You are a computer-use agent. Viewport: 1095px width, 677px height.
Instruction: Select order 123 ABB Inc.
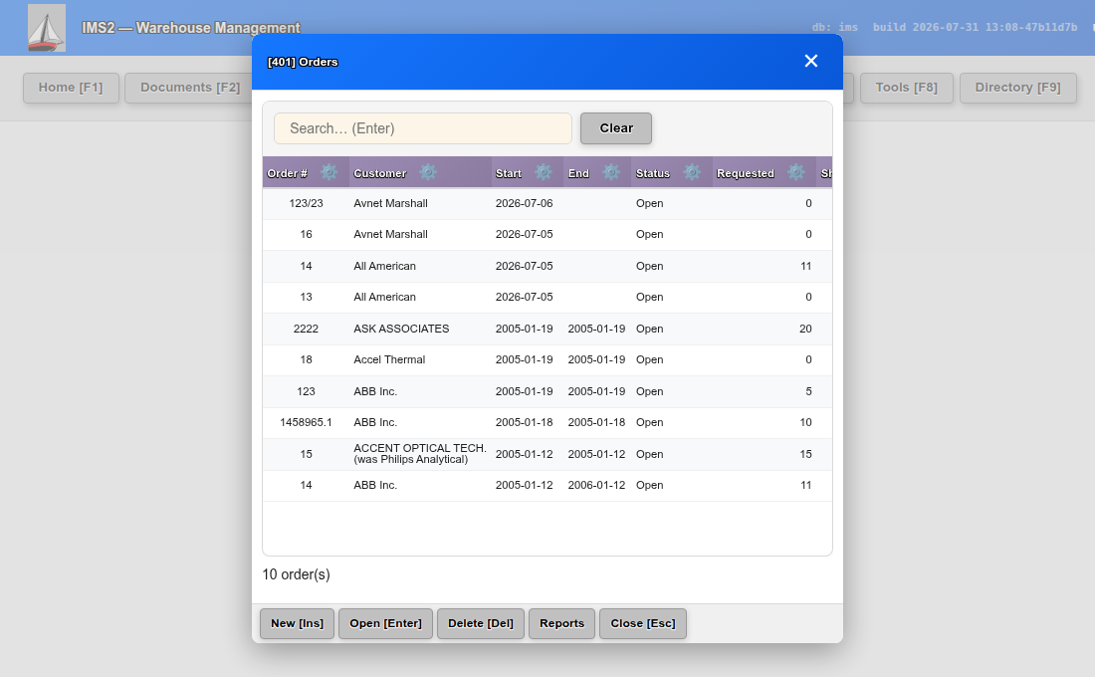point(547,391)
